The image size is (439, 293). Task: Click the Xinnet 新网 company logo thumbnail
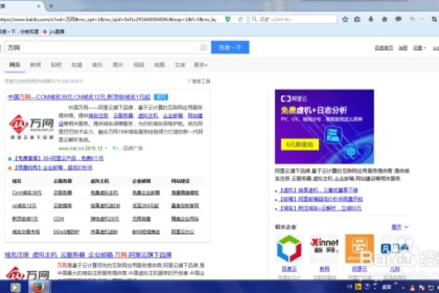(324, 249)
